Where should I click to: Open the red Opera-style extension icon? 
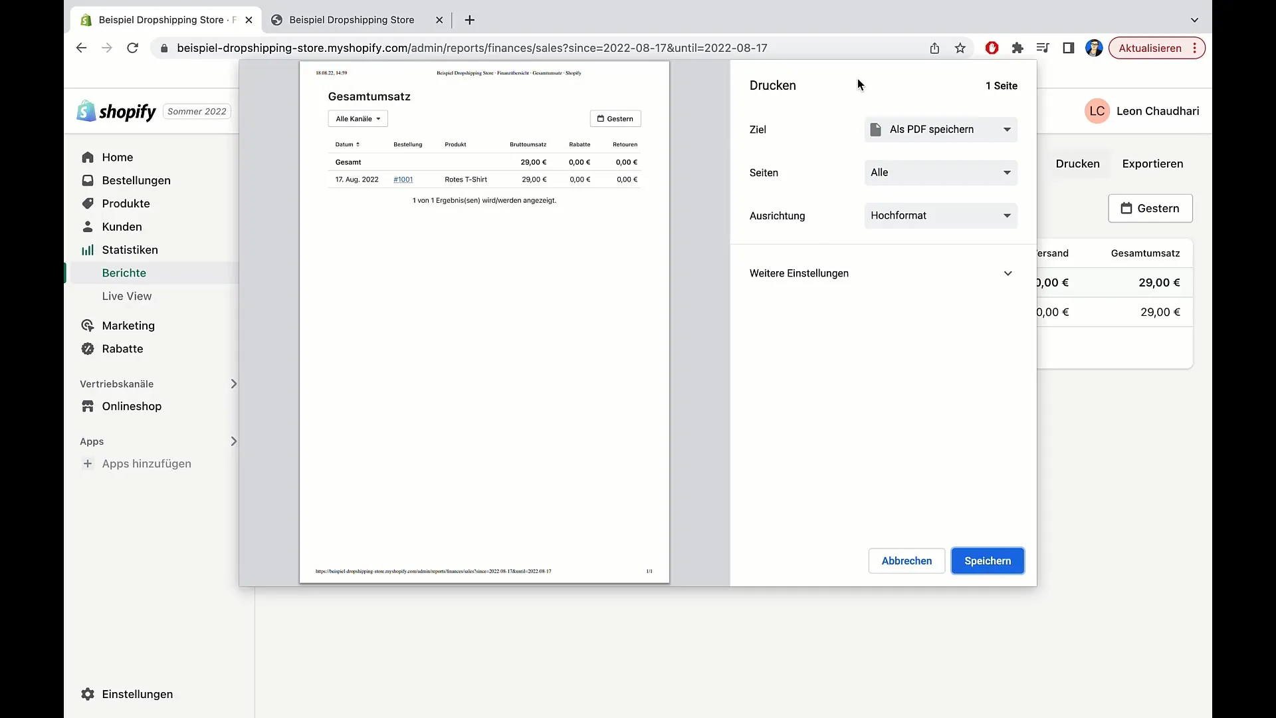point(992,48)
